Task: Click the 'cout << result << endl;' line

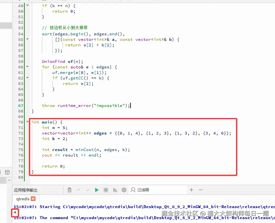Action: 71,156
